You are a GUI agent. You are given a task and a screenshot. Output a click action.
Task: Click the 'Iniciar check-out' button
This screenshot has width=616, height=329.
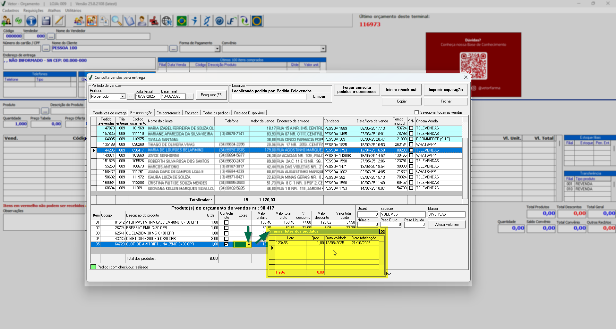[x=401, y=90]
